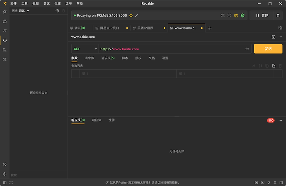Open the traffic capture sidebar icon
Screen dimensions: 286x186
(x=5, y=12)
